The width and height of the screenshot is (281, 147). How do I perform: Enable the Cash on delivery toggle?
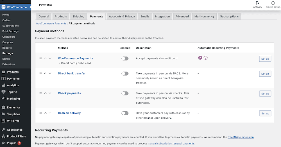tap(125, 113)
